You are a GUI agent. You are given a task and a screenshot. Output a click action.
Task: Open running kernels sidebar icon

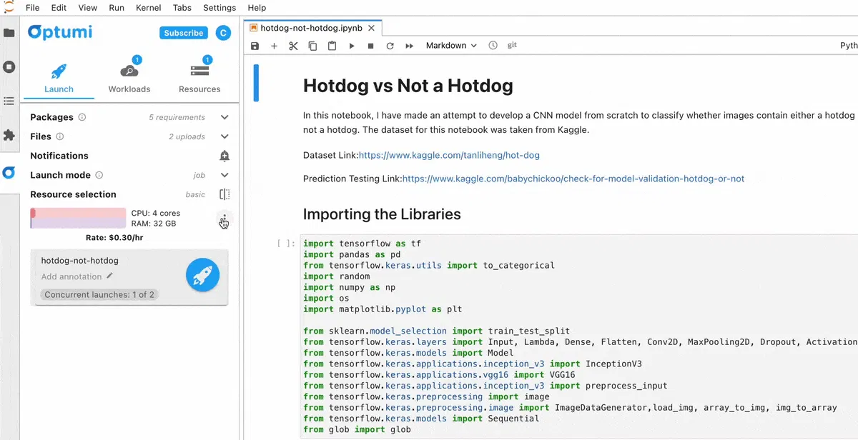click(x=9, y=67)
